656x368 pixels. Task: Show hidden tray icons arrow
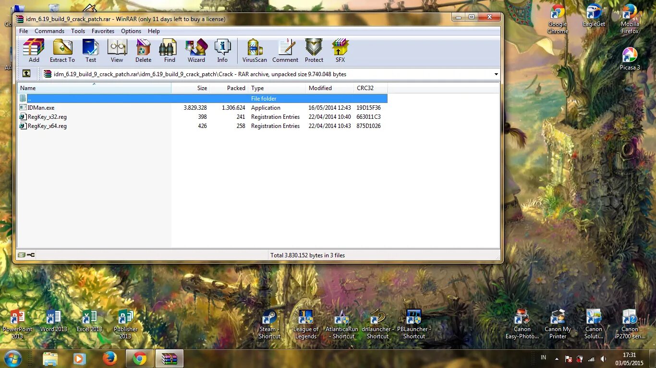click(x=557, y=359)
